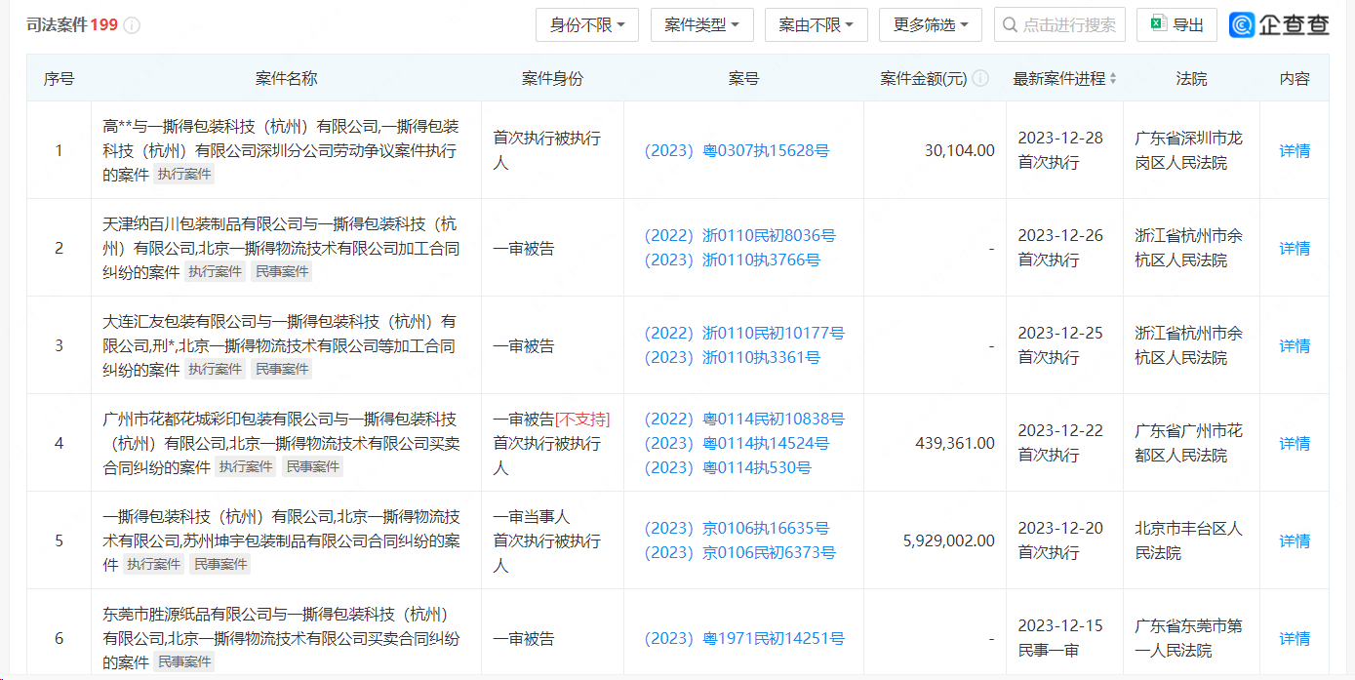Image resolution: width=1355 pixels, height=680 pixels.
Task: Click the info icon beside 案件金额(元)
Action: (x=980, y=78)
